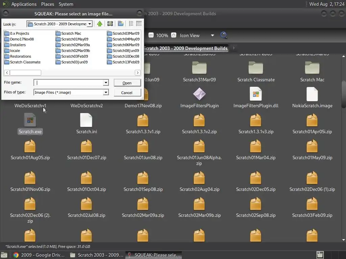Select Scratch02Dec06 (1).zip archive

coord(312,181)
